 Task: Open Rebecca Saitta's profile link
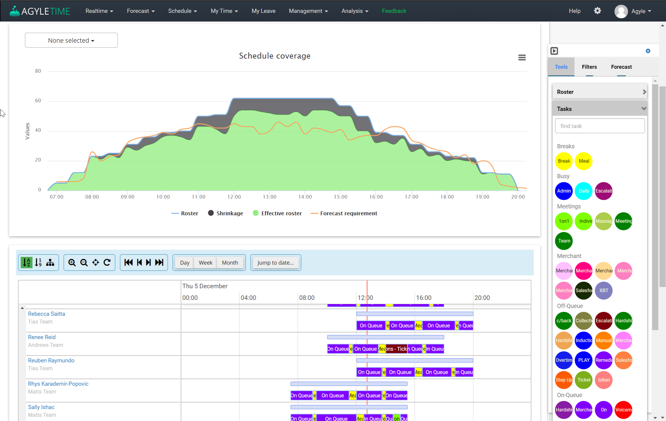pos(46,314)
